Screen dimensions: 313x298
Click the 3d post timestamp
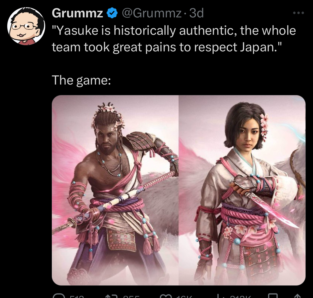point(196,13)
